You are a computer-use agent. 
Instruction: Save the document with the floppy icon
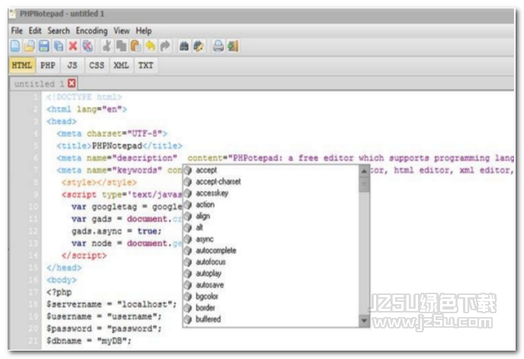tap(43, 46)
